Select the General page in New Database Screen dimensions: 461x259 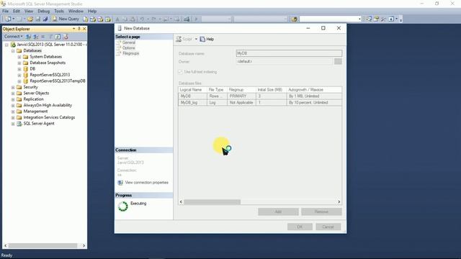[128, 42]
